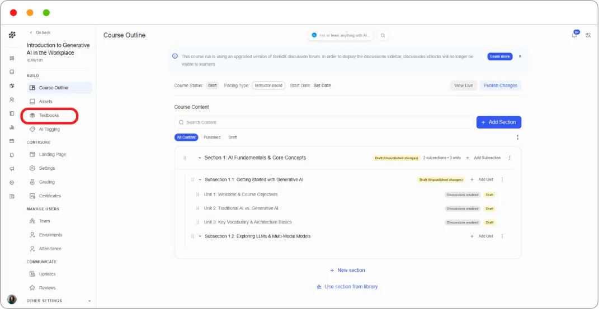Click Use section from library

(x=347, y=287)
